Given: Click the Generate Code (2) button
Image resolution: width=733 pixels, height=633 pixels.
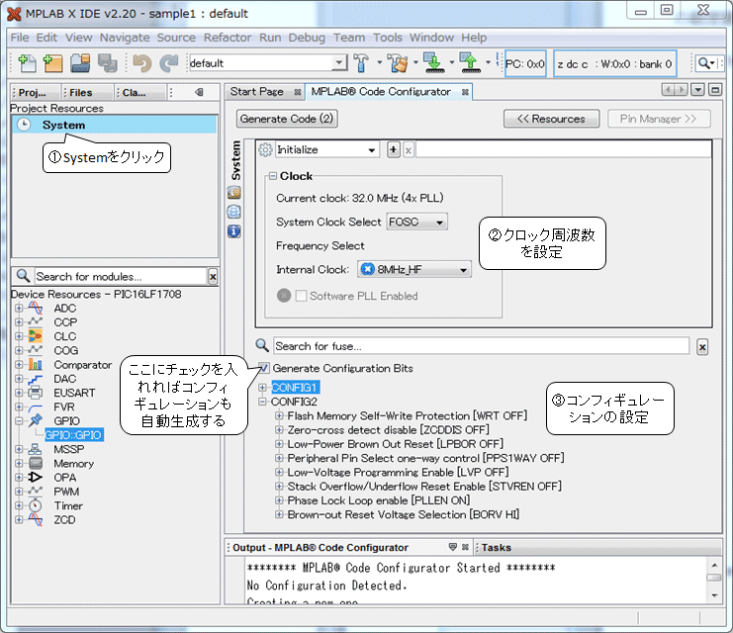Looking at the screenshot, I should (x=287, y=119).
